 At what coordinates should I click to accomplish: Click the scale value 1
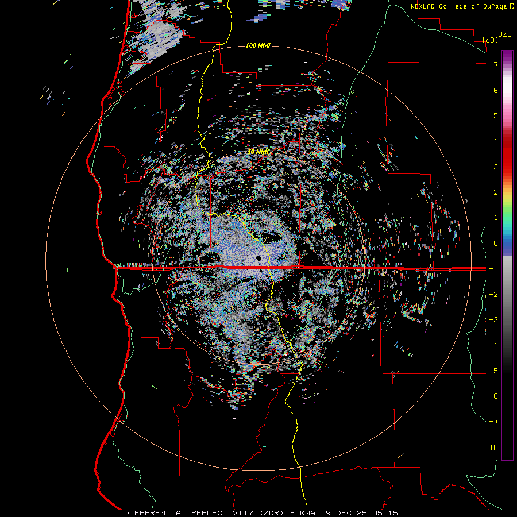pos(496,218)
